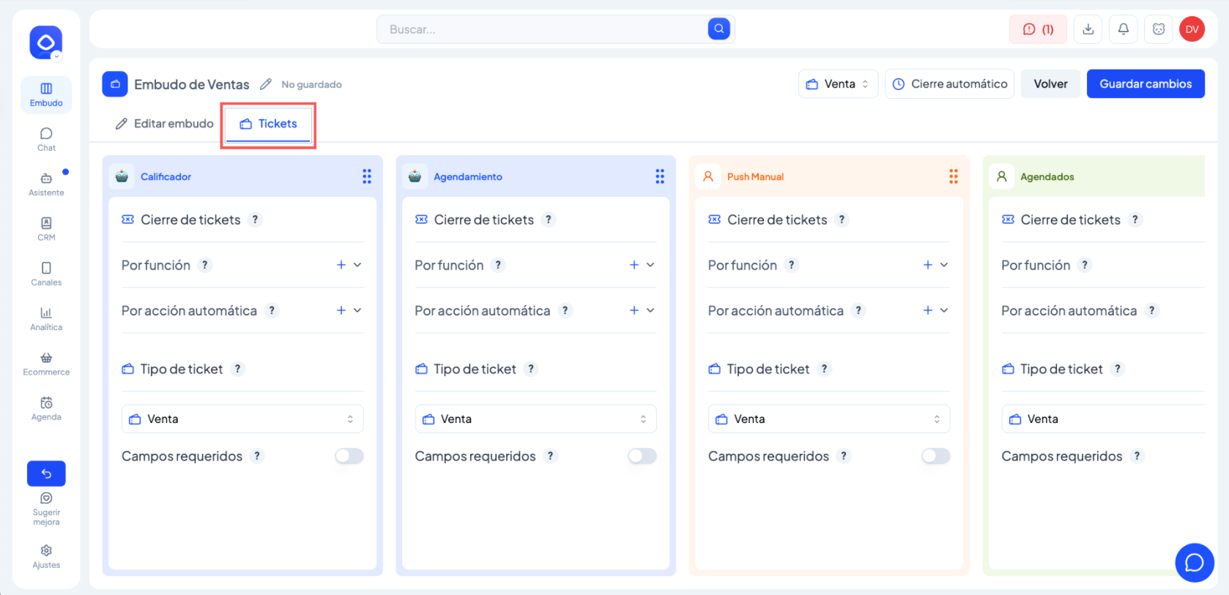Open Ajustes settings gear
1229x595 pixels.
coord(46,555)
